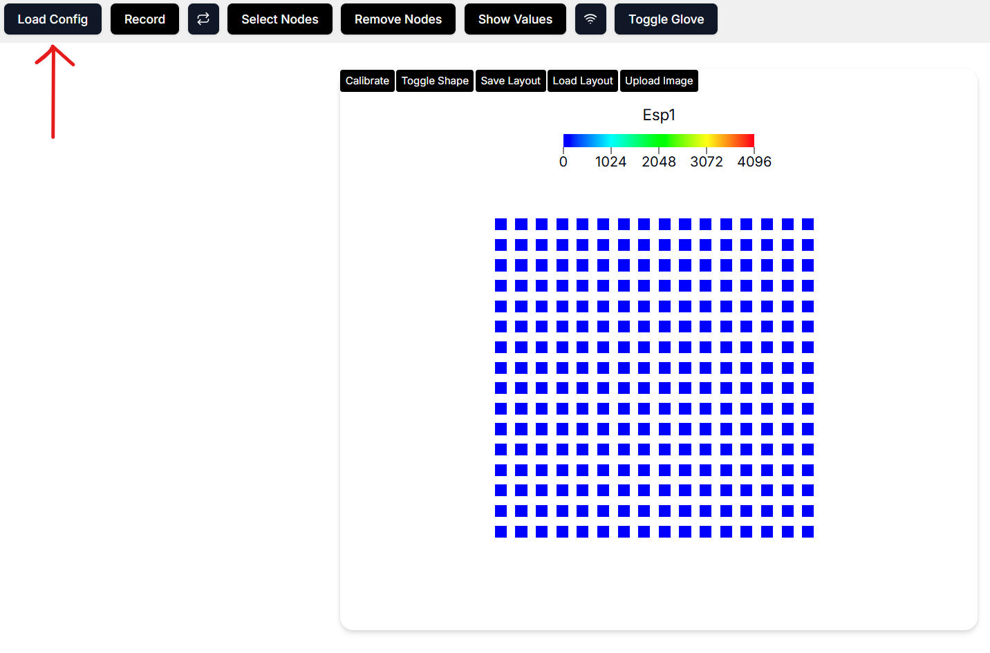
Task: Click the bottom-left sensor node in the grid
Action: [501, 531]
